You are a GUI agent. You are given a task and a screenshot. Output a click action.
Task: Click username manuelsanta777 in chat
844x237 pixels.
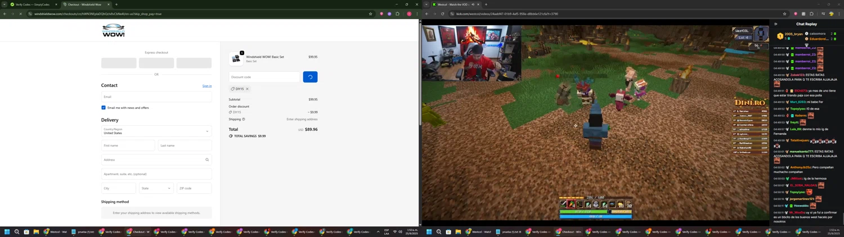(x=801, y=152)
